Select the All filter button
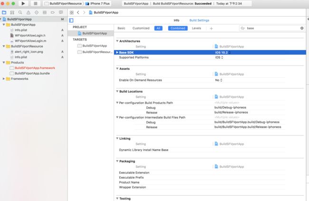Screen dimensions: 309x201 click(158, 28)
